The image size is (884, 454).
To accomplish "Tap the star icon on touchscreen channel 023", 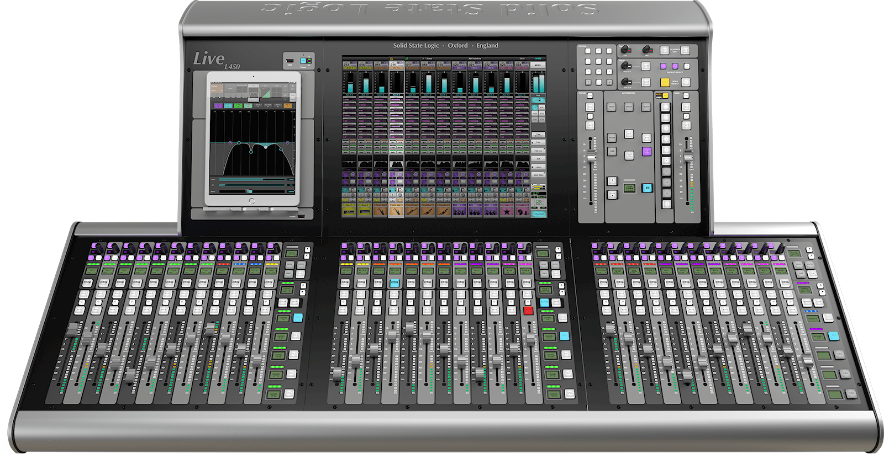I will [x=507, y=211].
